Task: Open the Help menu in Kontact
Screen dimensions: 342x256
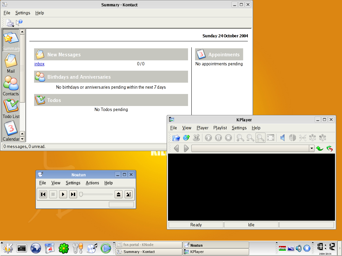Action: [x=39, y=13]
